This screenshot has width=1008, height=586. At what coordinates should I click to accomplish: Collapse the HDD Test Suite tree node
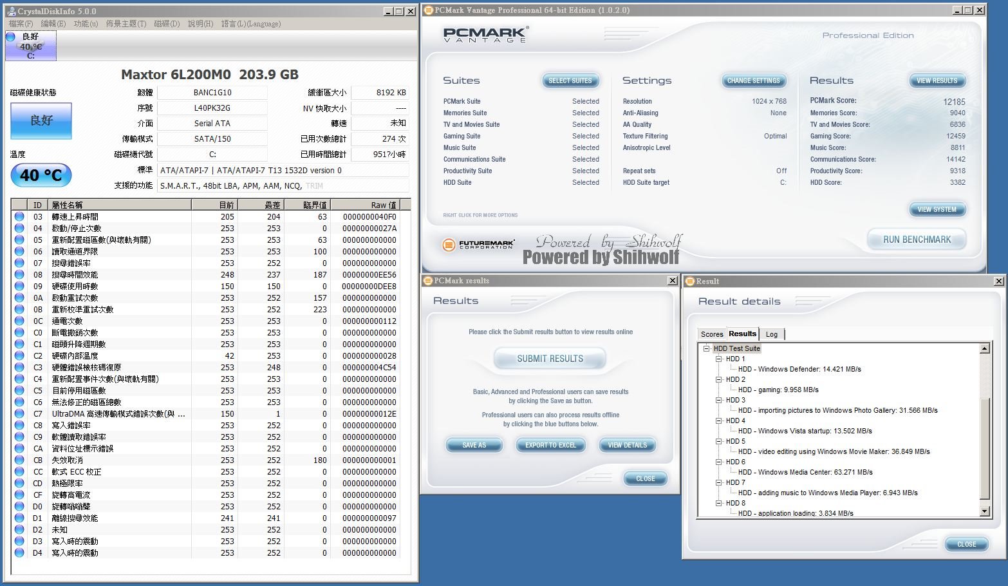(x=707, y=349)
